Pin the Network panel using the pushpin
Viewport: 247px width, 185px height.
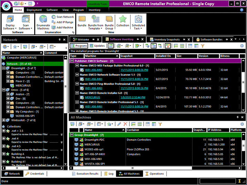(x=60, y=40)
